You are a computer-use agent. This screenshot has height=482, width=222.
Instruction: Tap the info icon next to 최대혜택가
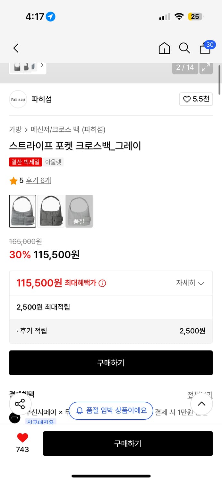click(102, 283)
